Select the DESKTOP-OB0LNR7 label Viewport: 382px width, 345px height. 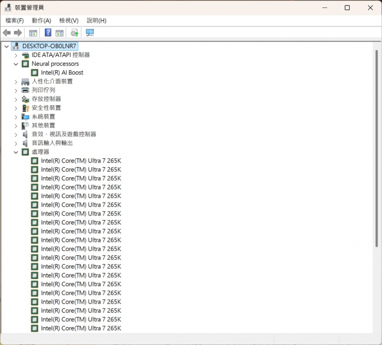49,46
